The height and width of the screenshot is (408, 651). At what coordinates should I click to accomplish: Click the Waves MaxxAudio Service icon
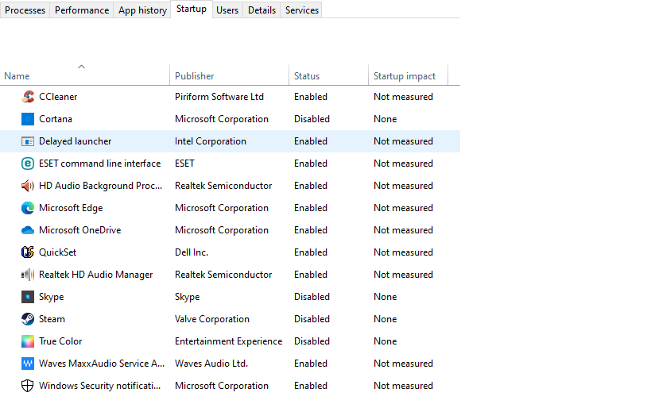click(x=28, y=364)
